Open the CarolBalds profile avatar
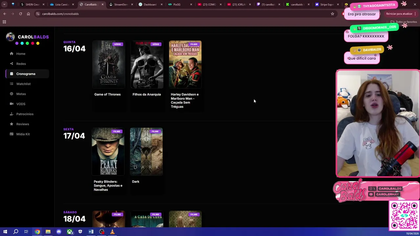This screenshot has height=236, width=420. click(10, 37)
